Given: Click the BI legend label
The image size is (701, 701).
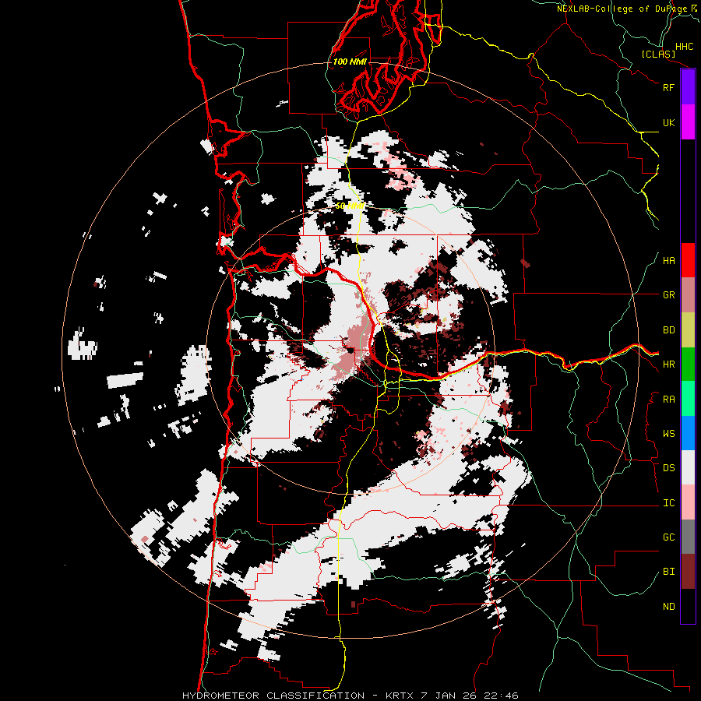Looking at the screenshot, I should point(668,572).
